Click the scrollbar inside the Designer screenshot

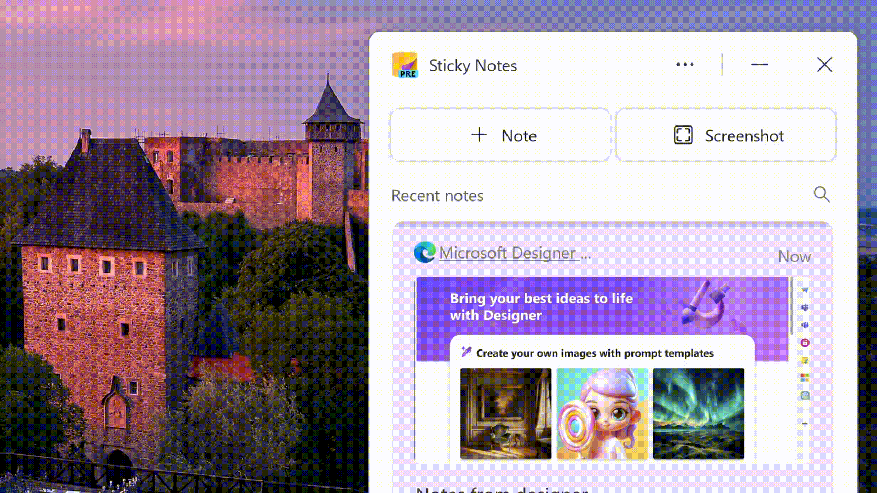(791, 306)
